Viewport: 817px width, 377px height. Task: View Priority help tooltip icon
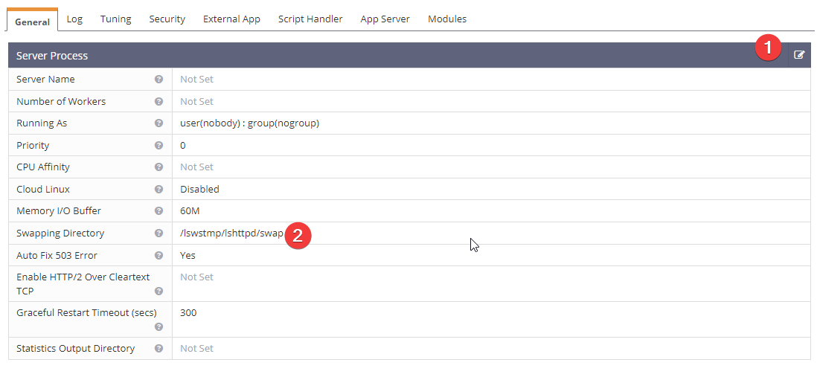click(159, 145)
